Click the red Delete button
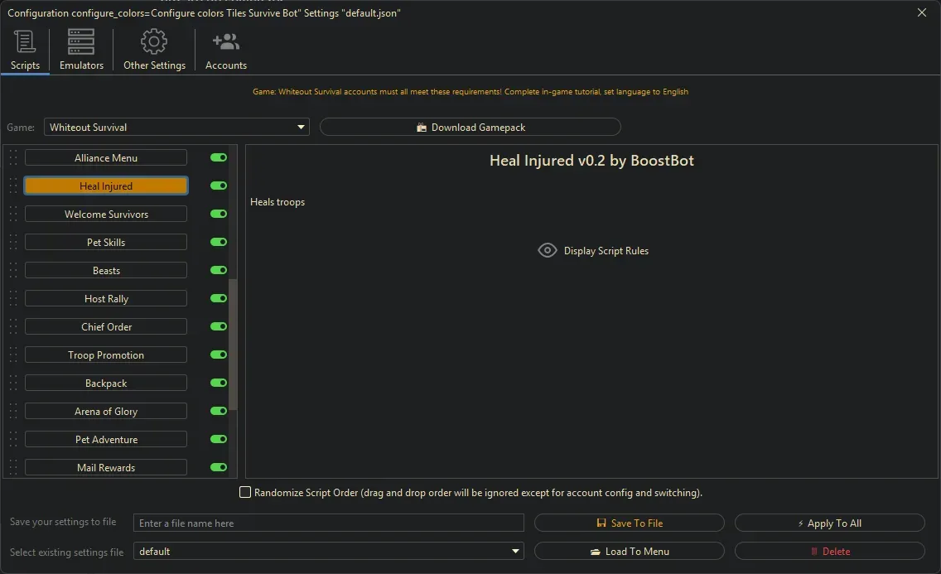This screenshot has width=941, height=574. [829, 552]
